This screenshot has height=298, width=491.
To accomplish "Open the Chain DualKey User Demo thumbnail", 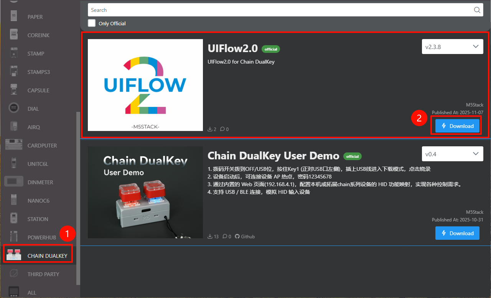I will click(x=145, y=192).
